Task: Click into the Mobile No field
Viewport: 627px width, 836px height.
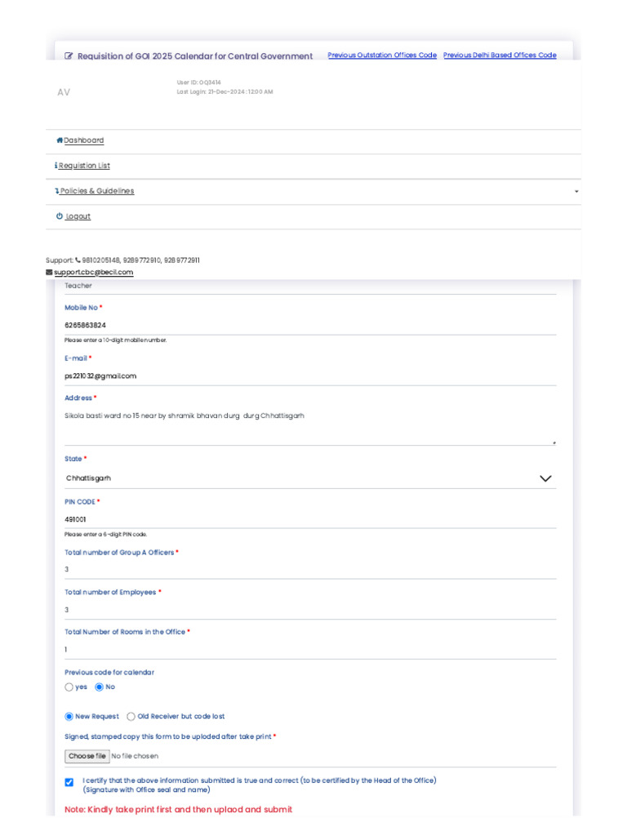Action: point(310,325)
